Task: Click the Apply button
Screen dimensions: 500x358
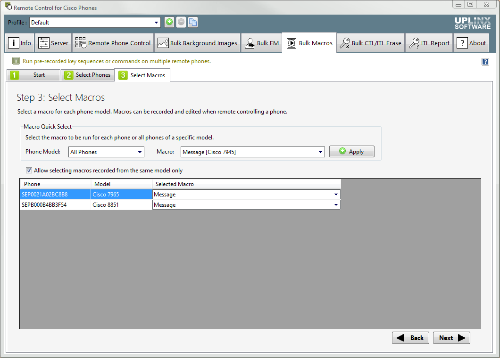Action: 352,152
